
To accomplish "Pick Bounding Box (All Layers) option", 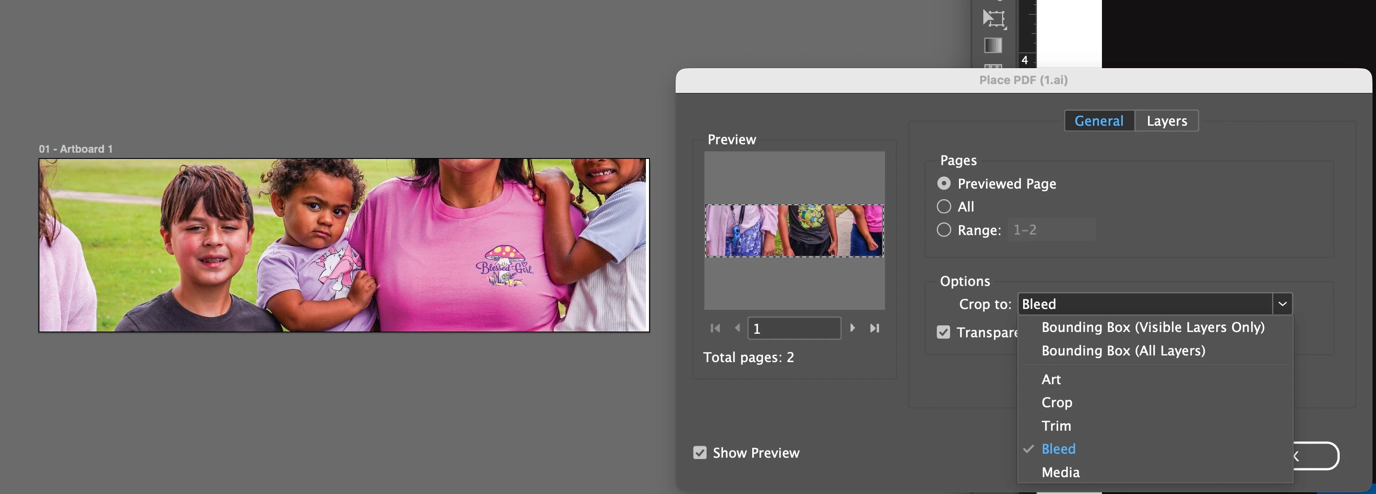I will click(1123, 351).
